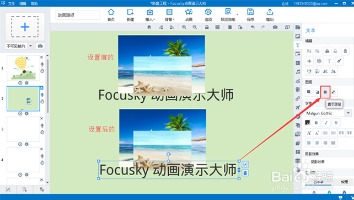The width and height of the screenshot is (354, 200).
Task: Open the 背景 background dropdown
Action: [x=169, y=15]
